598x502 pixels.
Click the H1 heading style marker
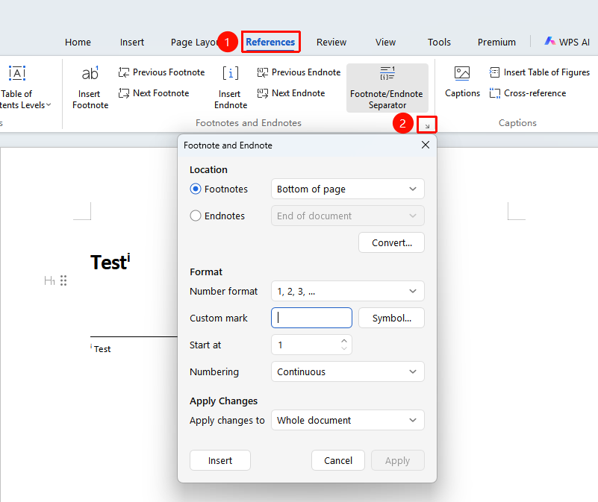coord(49,281)
